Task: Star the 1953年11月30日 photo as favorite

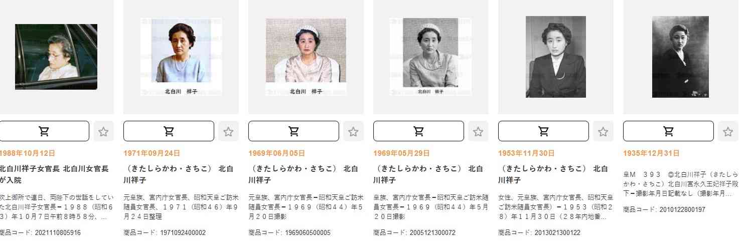Action: coord(603,131)
